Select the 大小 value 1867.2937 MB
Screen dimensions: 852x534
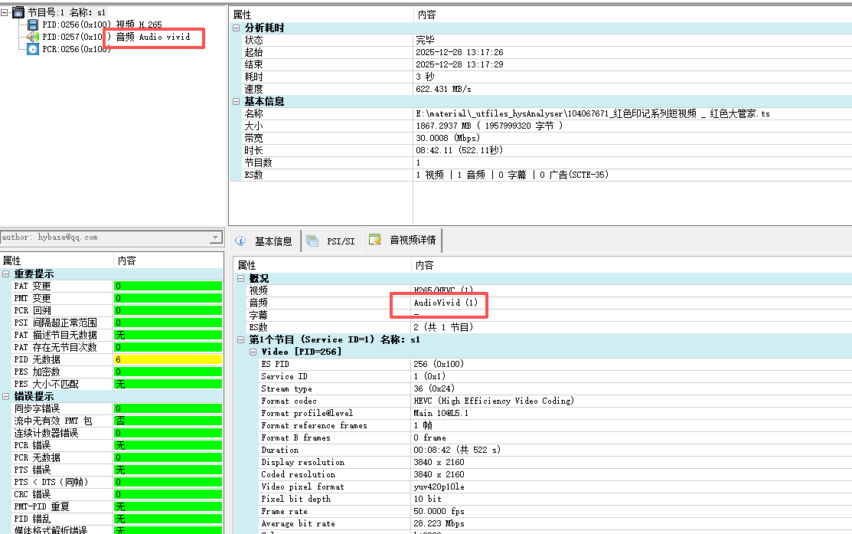488,126
